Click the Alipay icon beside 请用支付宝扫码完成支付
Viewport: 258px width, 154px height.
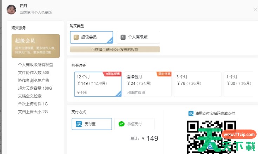[191, 114]
